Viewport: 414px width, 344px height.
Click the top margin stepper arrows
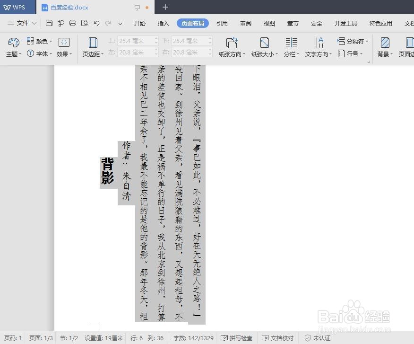tap(156, 41)
